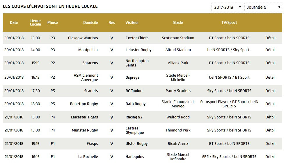
Task: Click the Heure Locale column header
Action: tap(35, 23)
